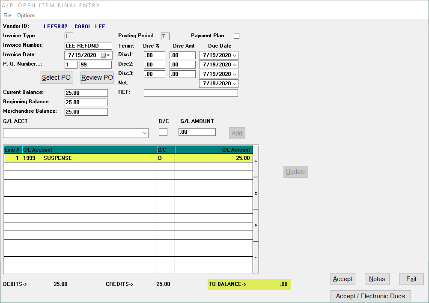Click inside the REF input field
Viewport: 429px width, 303px height.
tap(191, 93)
